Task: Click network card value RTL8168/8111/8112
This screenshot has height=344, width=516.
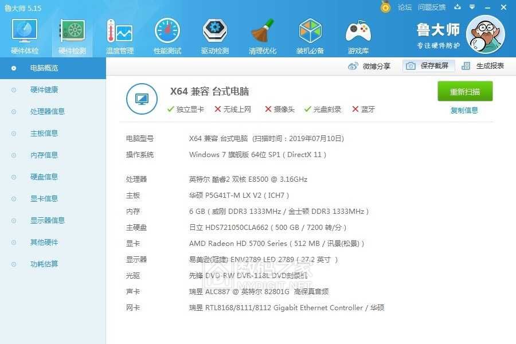Action: tap(287, 308)
